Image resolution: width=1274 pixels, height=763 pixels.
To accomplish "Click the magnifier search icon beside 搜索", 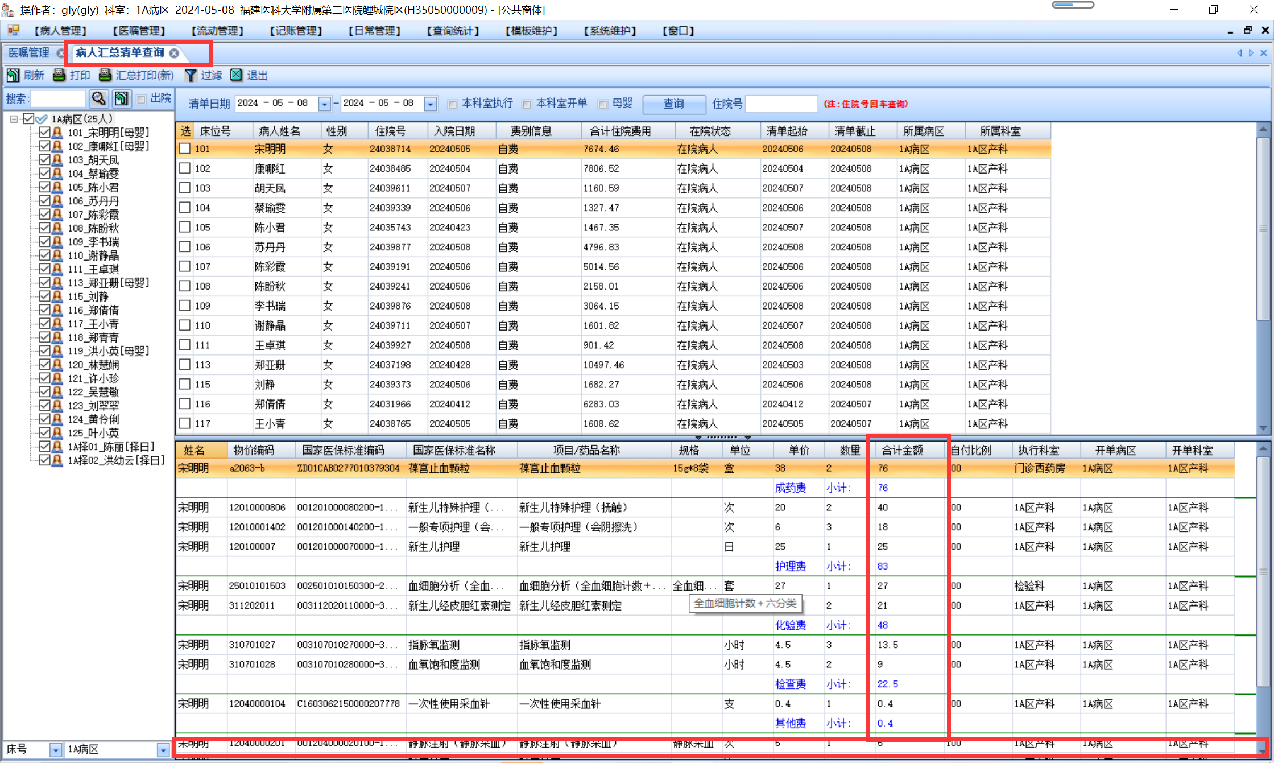I will pos(99,98).
